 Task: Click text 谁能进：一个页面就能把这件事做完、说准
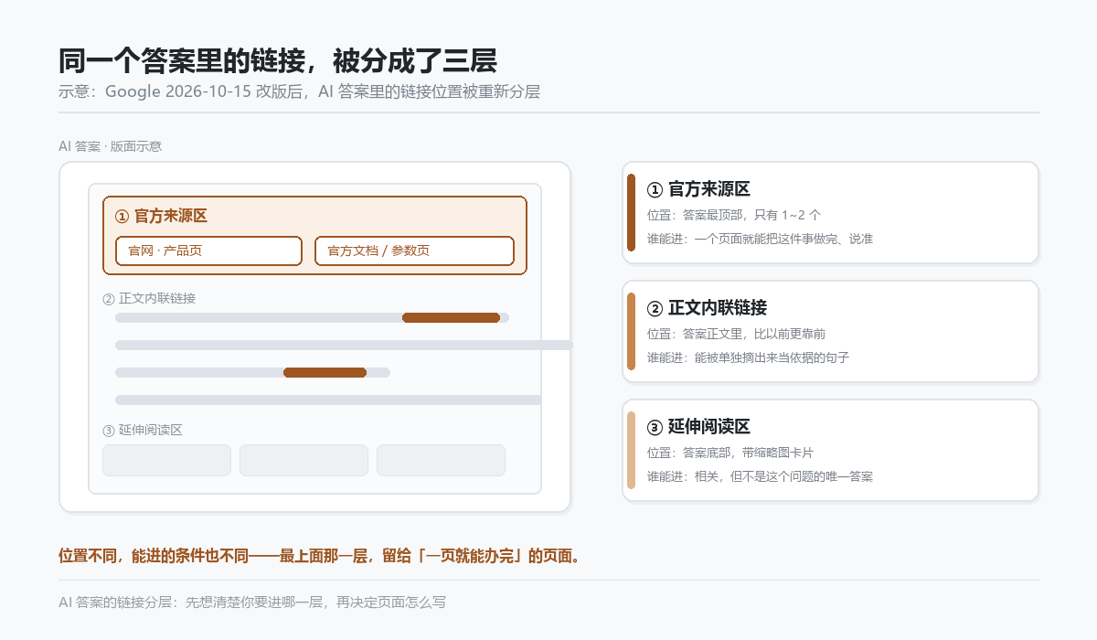[760, 239]
